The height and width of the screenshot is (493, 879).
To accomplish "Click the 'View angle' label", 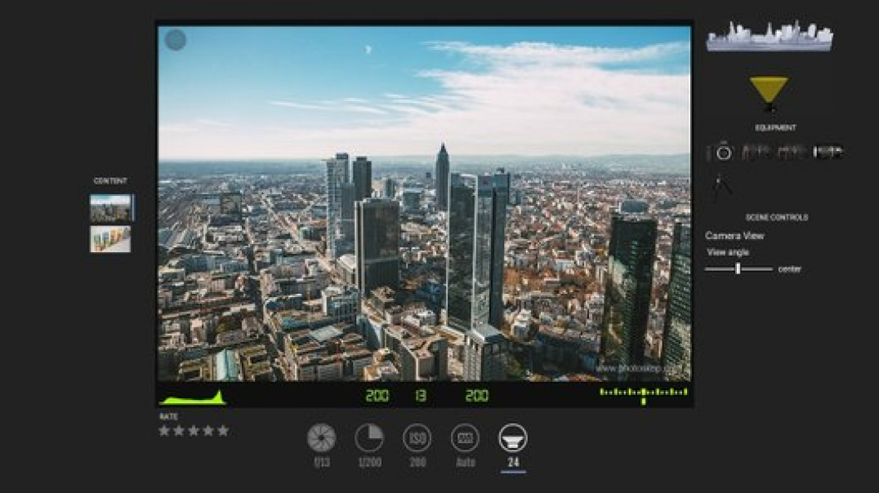I will click(x=728, y=253).
